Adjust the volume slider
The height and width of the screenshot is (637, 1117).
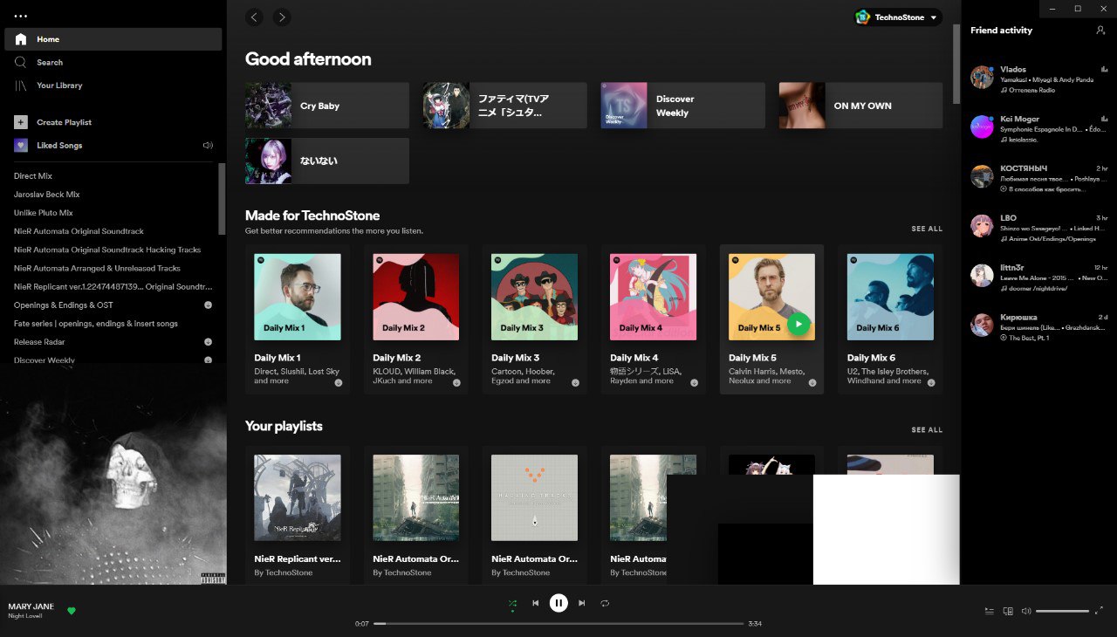click(x=1062, y=611)
